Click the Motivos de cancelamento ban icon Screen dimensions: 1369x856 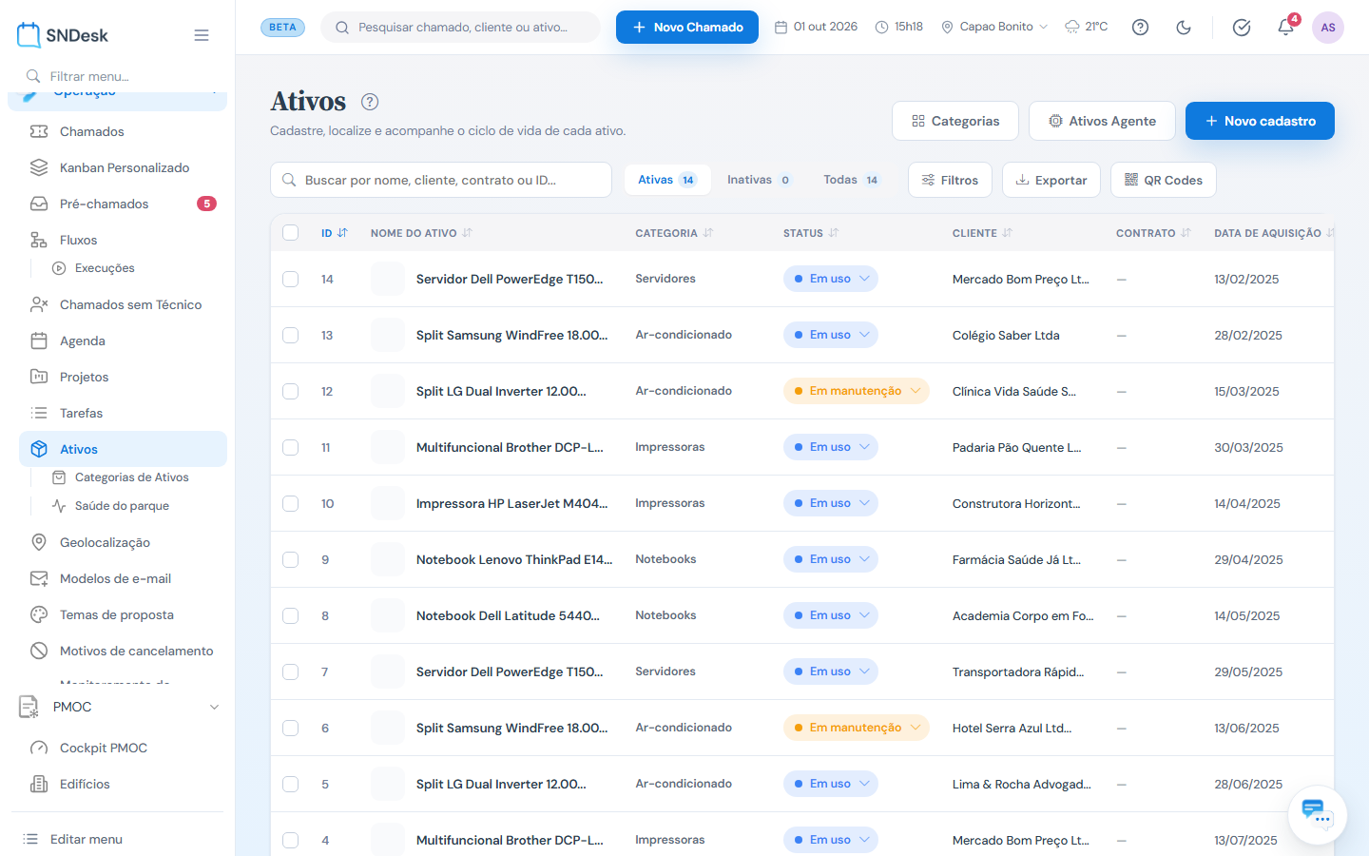(39, 651)
